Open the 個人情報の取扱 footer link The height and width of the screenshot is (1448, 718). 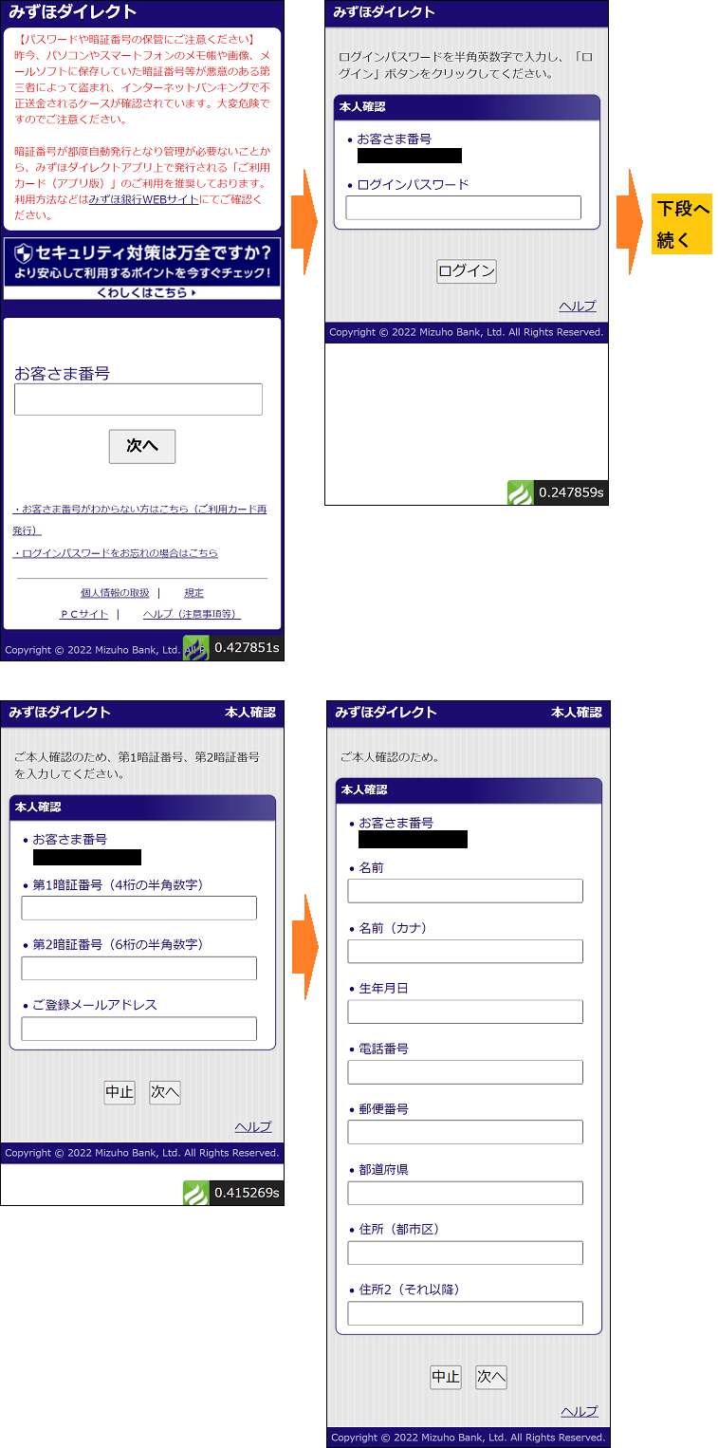pyautogui.click(x=115, y=593)
